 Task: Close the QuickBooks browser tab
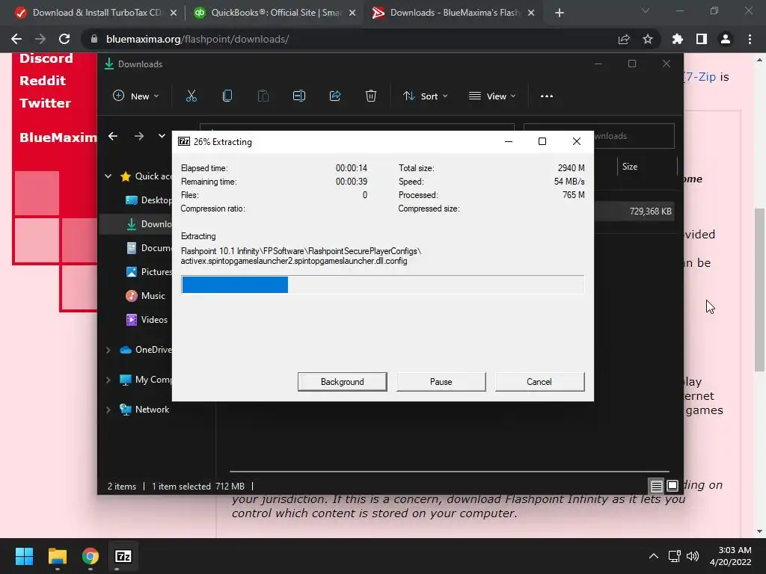[352, 13]
